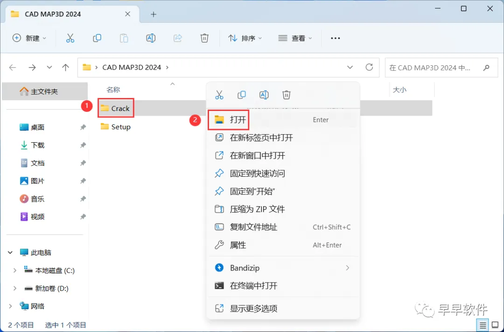
Task: Open 下载 in the sidebar
Action: click(x=37, y=145)
